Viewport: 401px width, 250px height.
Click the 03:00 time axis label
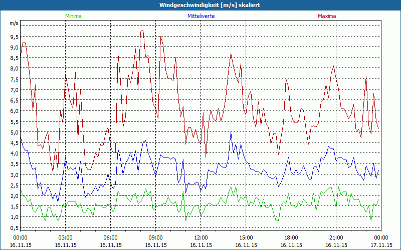(x=66, y=238)
